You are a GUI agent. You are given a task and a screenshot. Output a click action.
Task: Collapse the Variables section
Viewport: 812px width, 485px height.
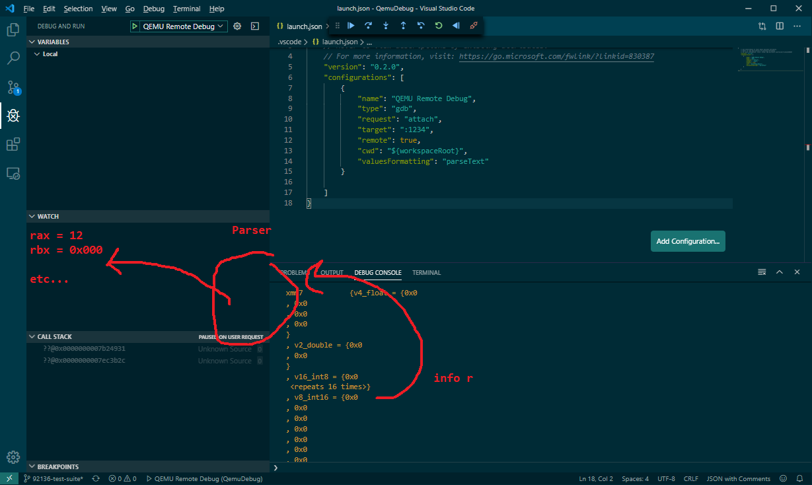tap(148, 42)
